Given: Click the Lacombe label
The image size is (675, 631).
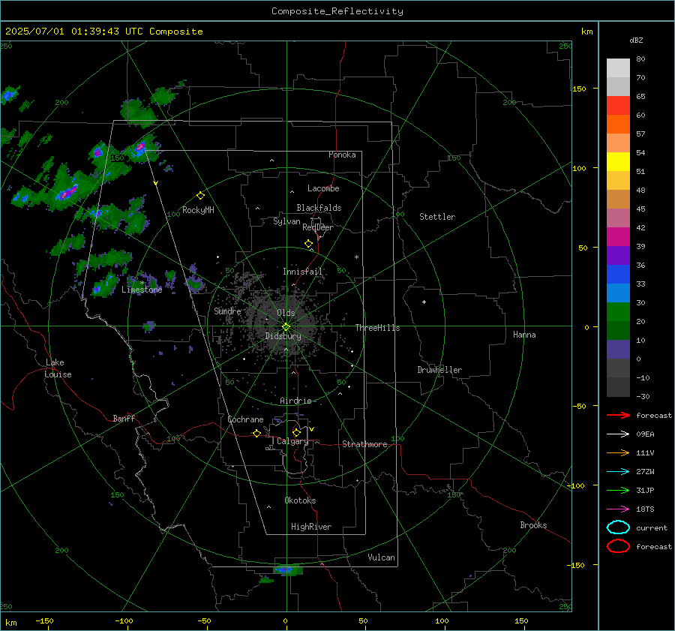Looking at the screenshot, I should click(x=323, y=188).
